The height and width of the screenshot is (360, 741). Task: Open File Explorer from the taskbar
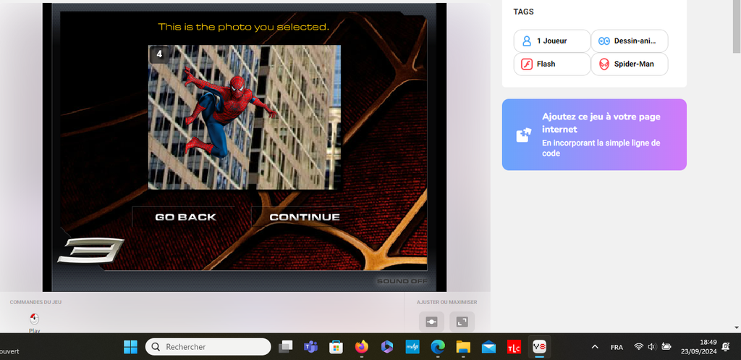(x=463, y=347)
